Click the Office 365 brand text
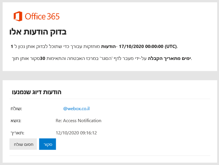 (x=42, y=17)
